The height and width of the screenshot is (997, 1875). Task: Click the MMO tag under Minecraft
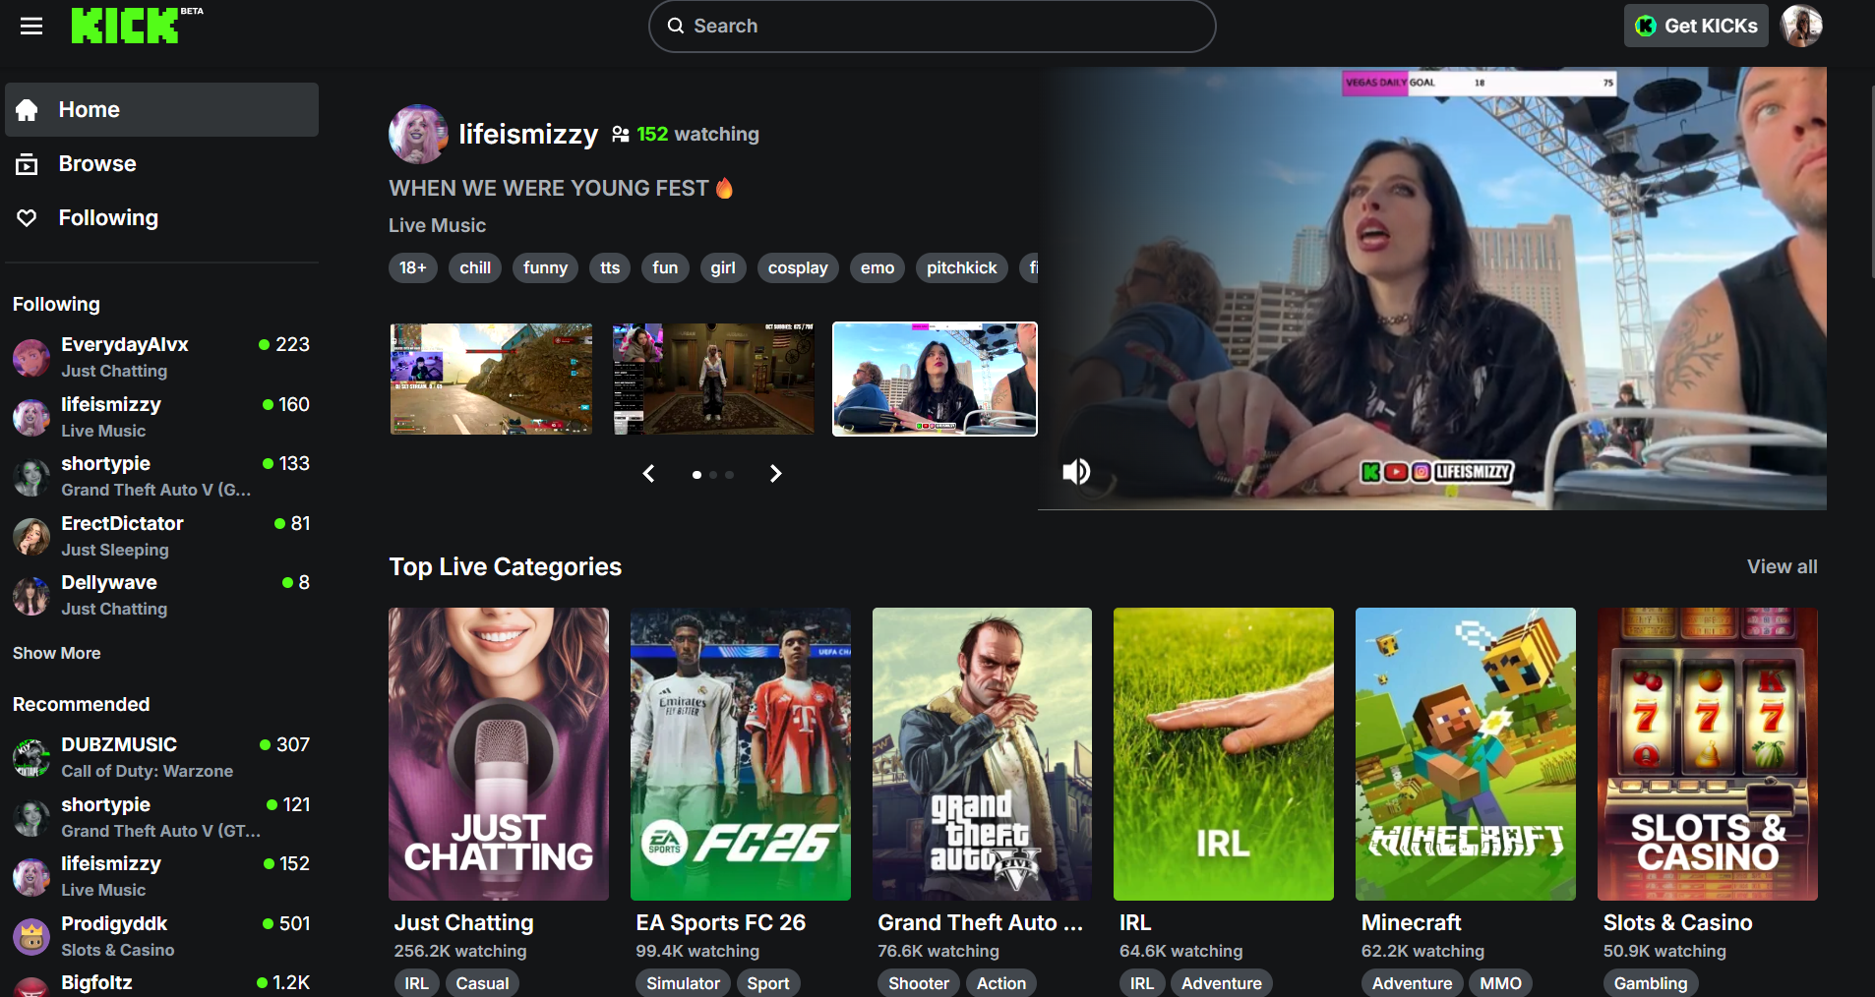(1501, 983)
